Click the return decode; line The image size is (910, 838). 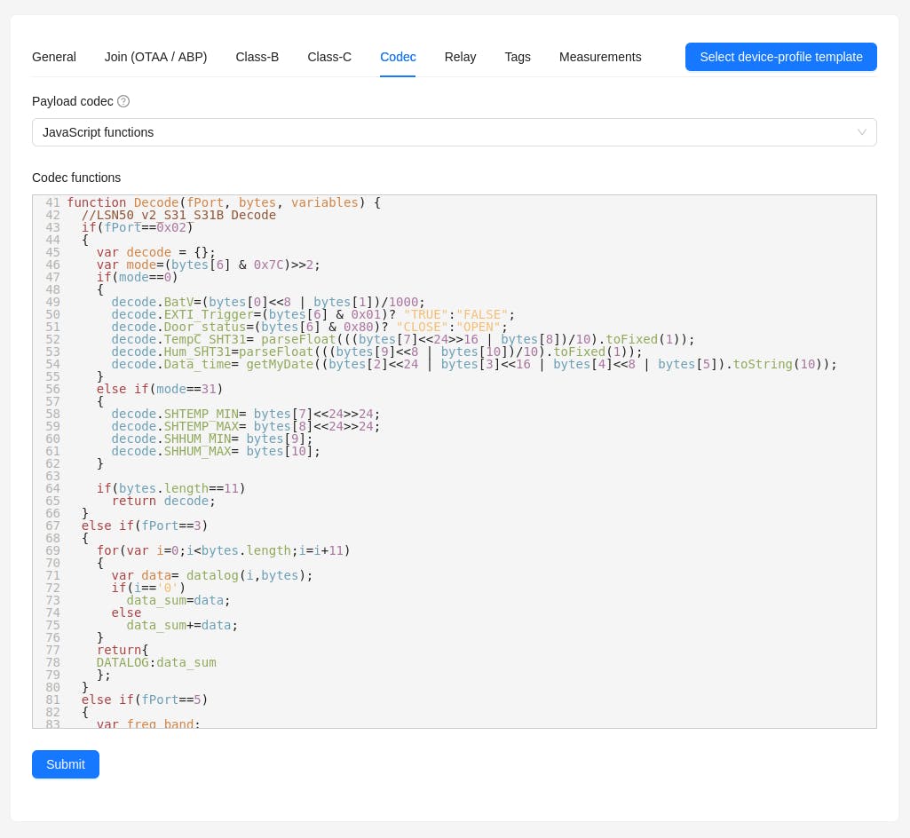[163, 501]
